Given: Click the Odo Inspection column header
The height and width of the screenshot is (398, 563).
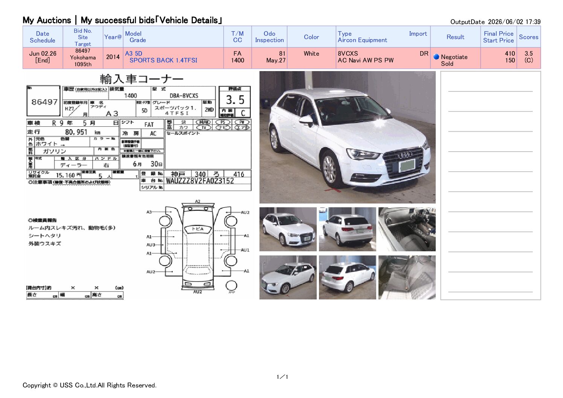Looking at the screenshot, I should (x=269, y=37).
